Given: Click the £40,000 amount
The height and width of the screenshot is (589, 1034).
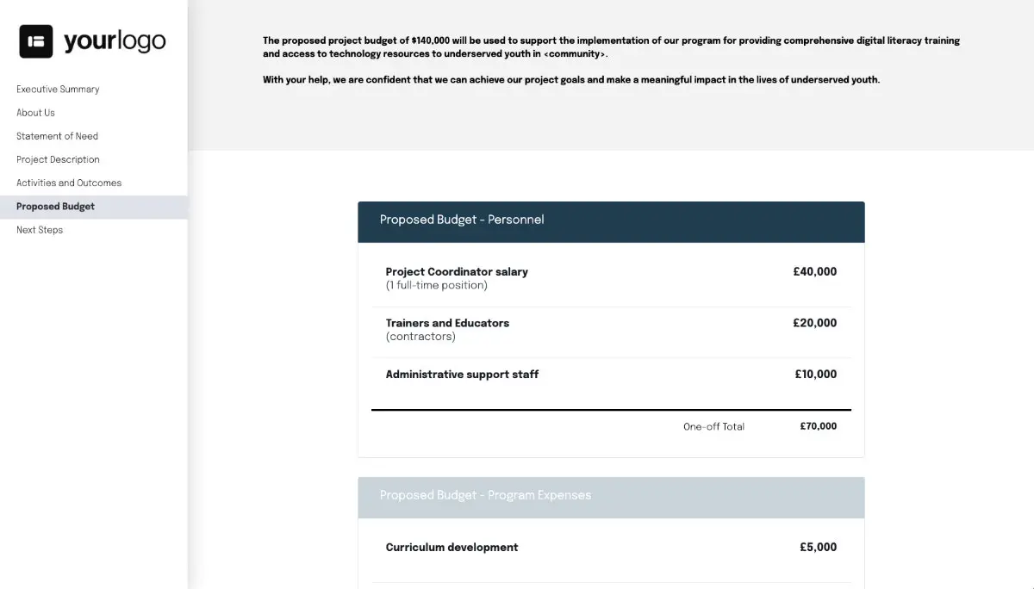Looking at the screenshot, I should click(x=814, y=271).
